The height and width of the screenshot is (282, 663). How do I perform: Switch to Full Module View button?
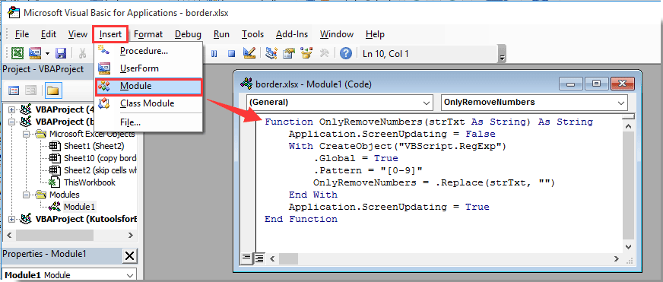click(259, 257)
